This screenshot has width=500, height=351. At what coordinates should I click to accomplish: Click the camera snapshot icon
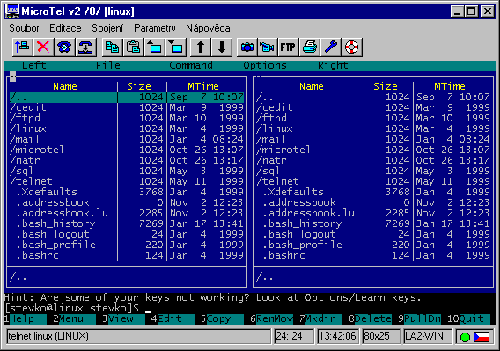point(246,48)
